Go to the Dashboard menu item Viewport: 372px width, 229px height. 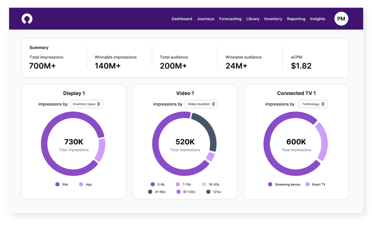pos(182,19)
